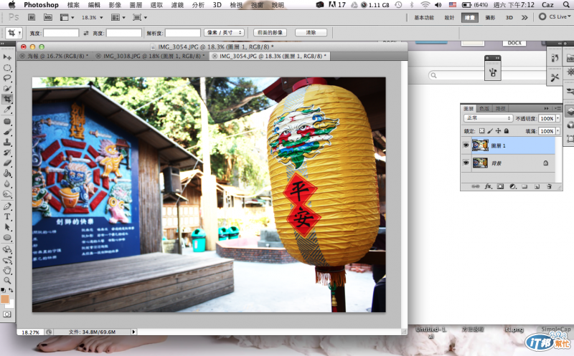This screenshot has width=574, height=356.
Task: Select the 3D Camera Orbit tool
Action: [x=7, y=260]
